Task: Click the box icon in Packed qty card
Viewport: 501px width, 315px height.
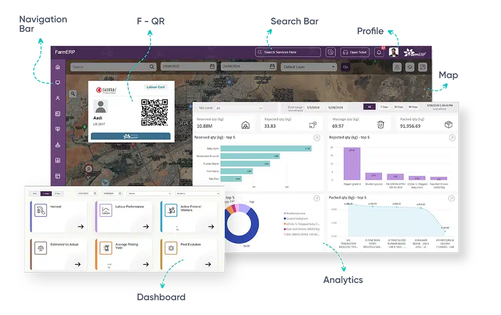Action: 449,125
